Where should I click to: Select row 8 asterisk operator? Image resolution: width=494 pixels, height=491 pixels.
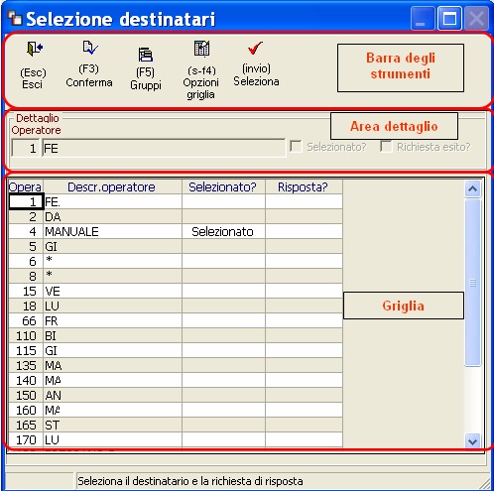click(176, 276)
